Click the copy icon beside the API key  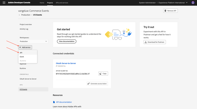click(101, 74)
